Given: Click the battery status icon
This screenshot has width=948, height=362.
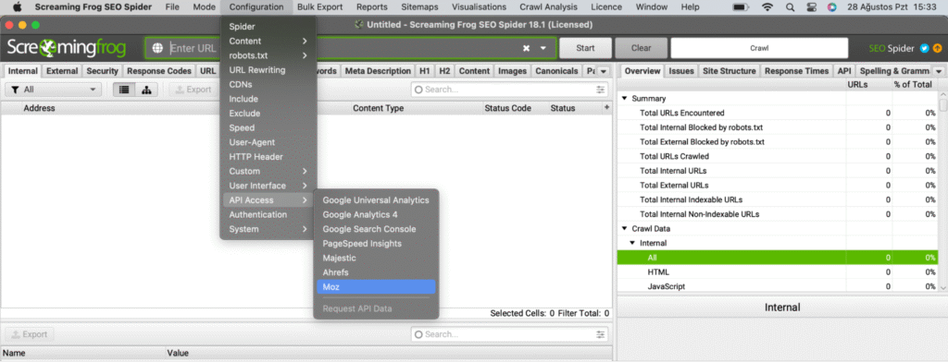Looking at the screenshot, I should click(742, 7).
